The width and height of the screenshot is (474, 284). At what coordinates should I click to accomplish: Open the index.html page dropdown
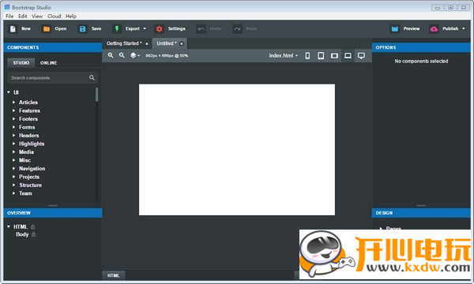pyautogui.click(x=284, y=55)
